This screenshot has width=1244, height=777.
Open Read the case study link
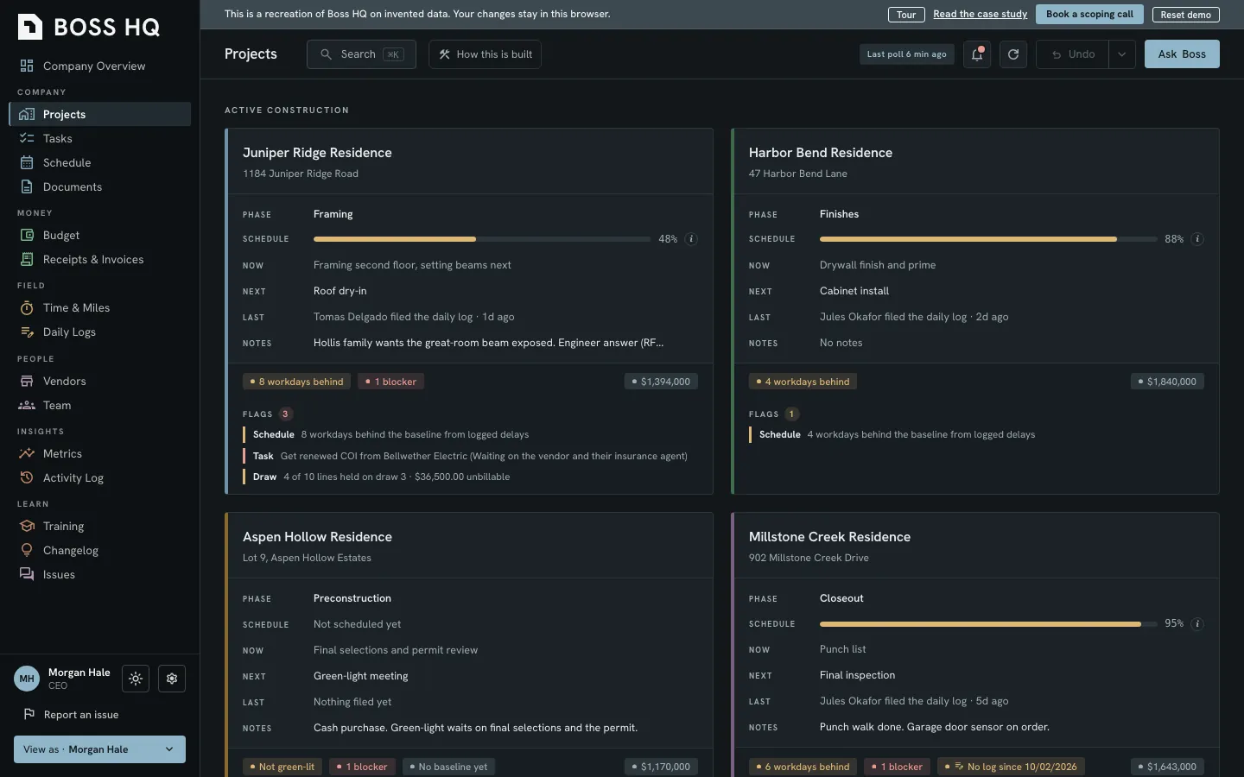(980, 15)
